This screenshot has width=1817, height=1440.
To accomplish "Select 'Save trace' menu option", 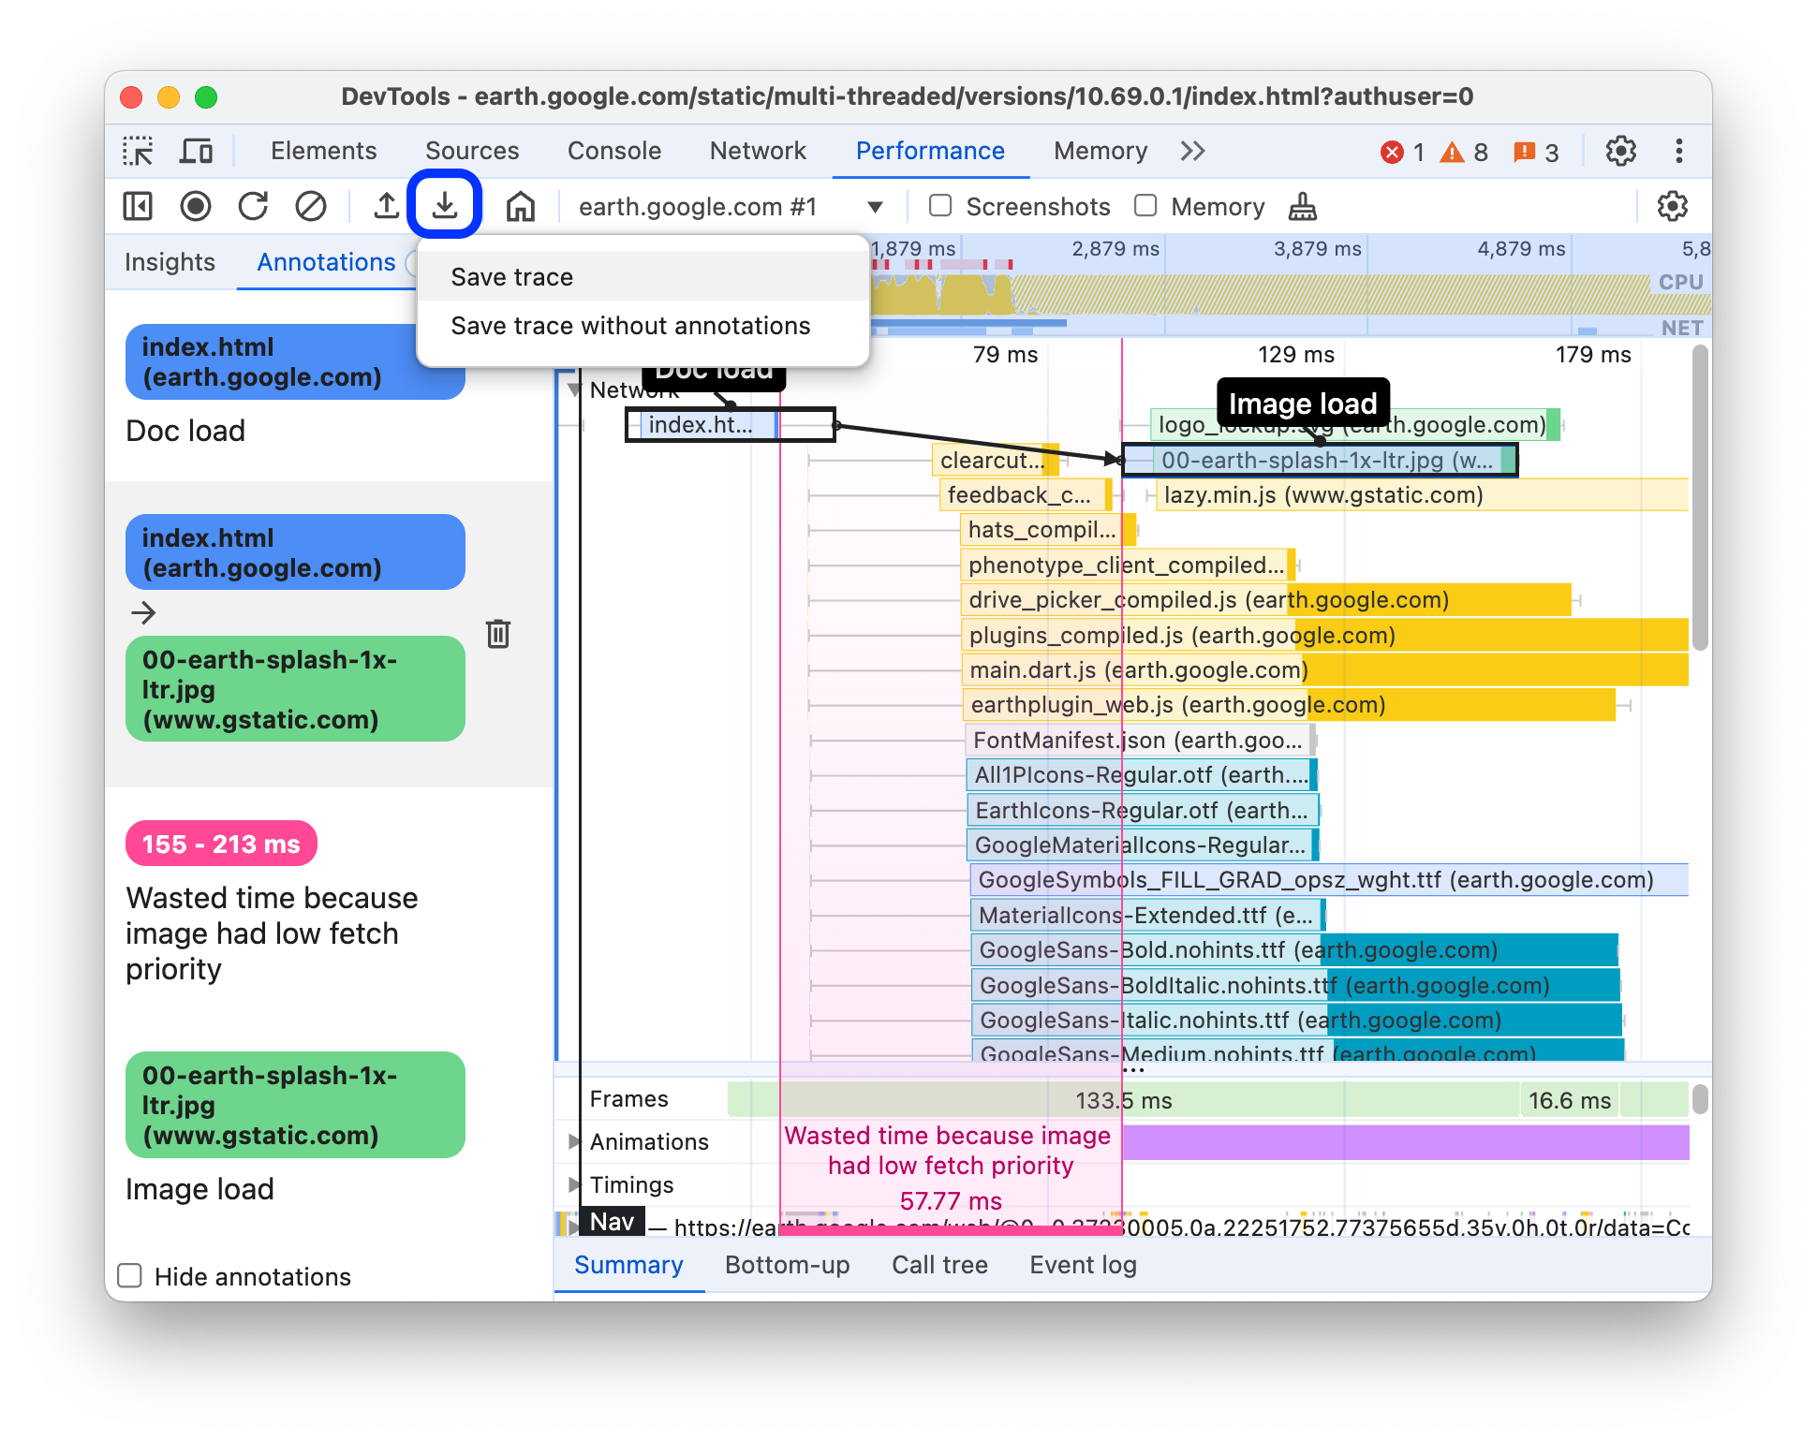I will click(x=510, y=274).
